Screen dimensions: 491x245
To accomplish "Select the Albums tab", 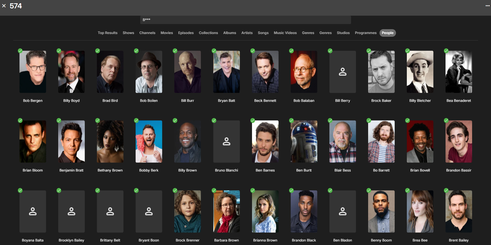I will pos(230,33).
